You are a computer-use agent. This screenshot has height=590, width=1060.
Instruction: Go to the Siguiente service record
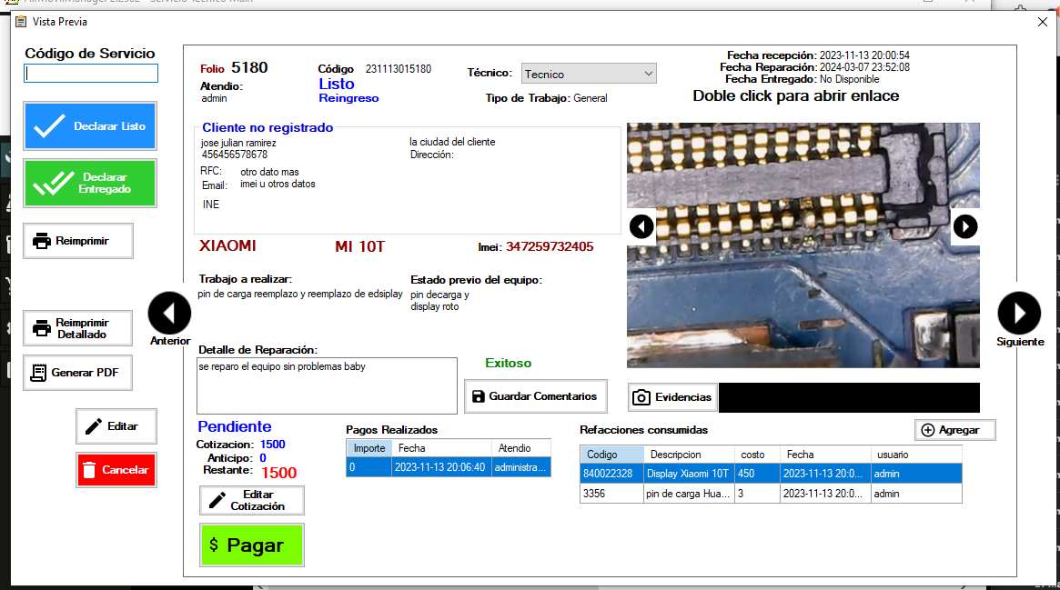[x=1019, y=314]
